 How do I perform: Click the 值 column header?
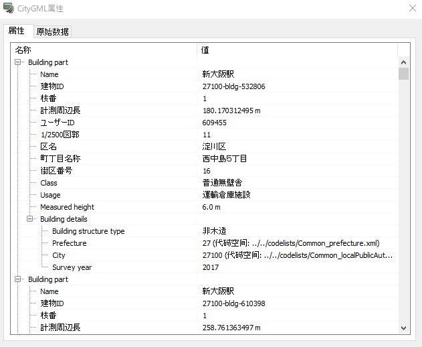click(x=297, y=50)
